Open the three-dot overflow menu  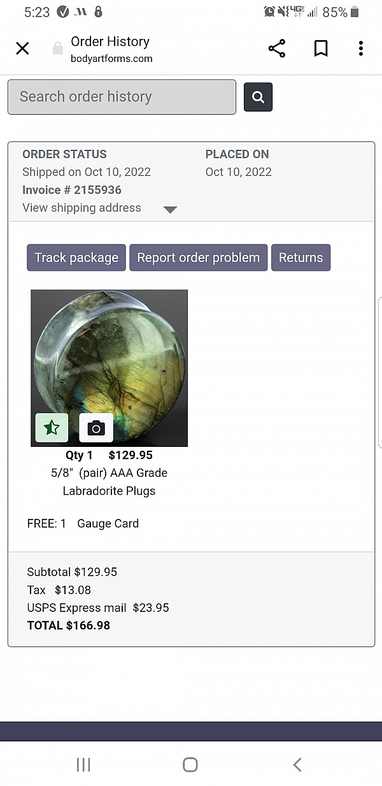[x=360, y=48]
